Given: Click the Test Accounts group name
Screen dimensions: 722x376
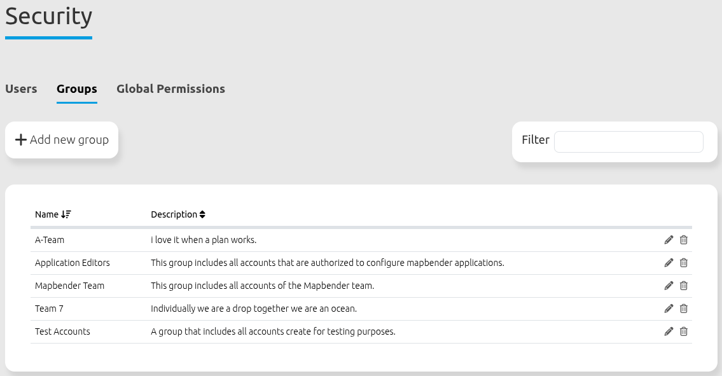Looking at the screenshot, I should 62,331.
